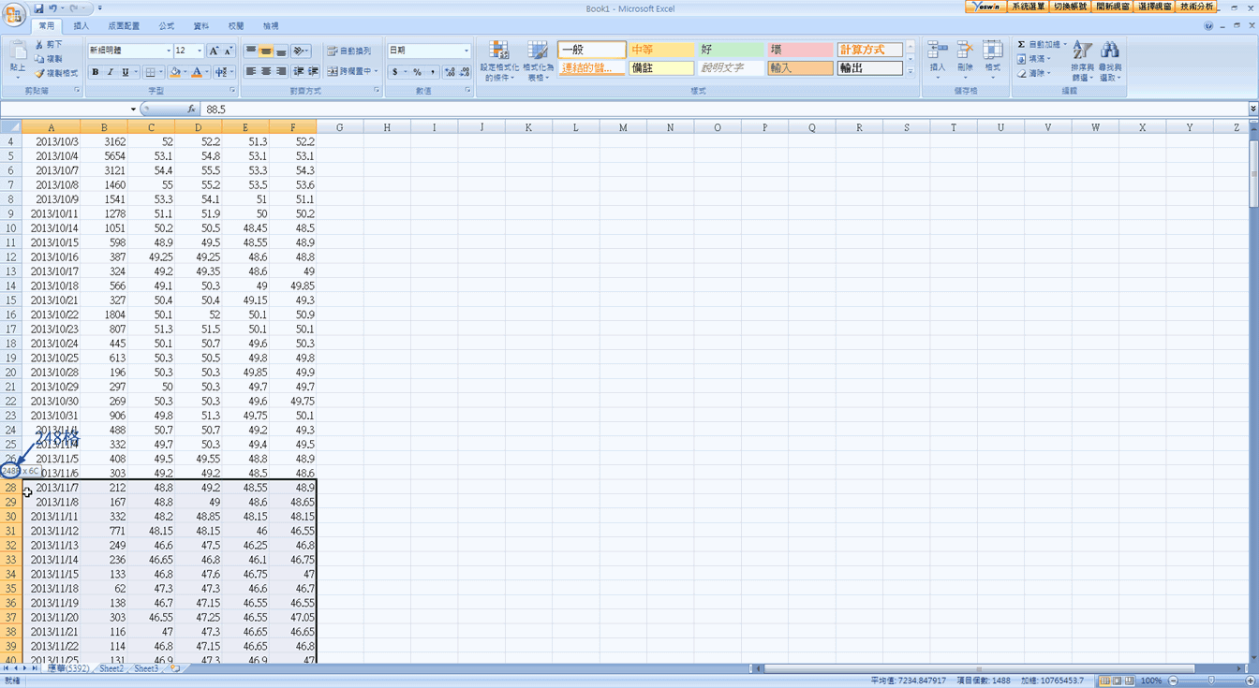The height and width of the screenshot is (688, 1259).
Task: Open the 常用 (Home) ribbon tab
Action: click(x=47, y=26)
